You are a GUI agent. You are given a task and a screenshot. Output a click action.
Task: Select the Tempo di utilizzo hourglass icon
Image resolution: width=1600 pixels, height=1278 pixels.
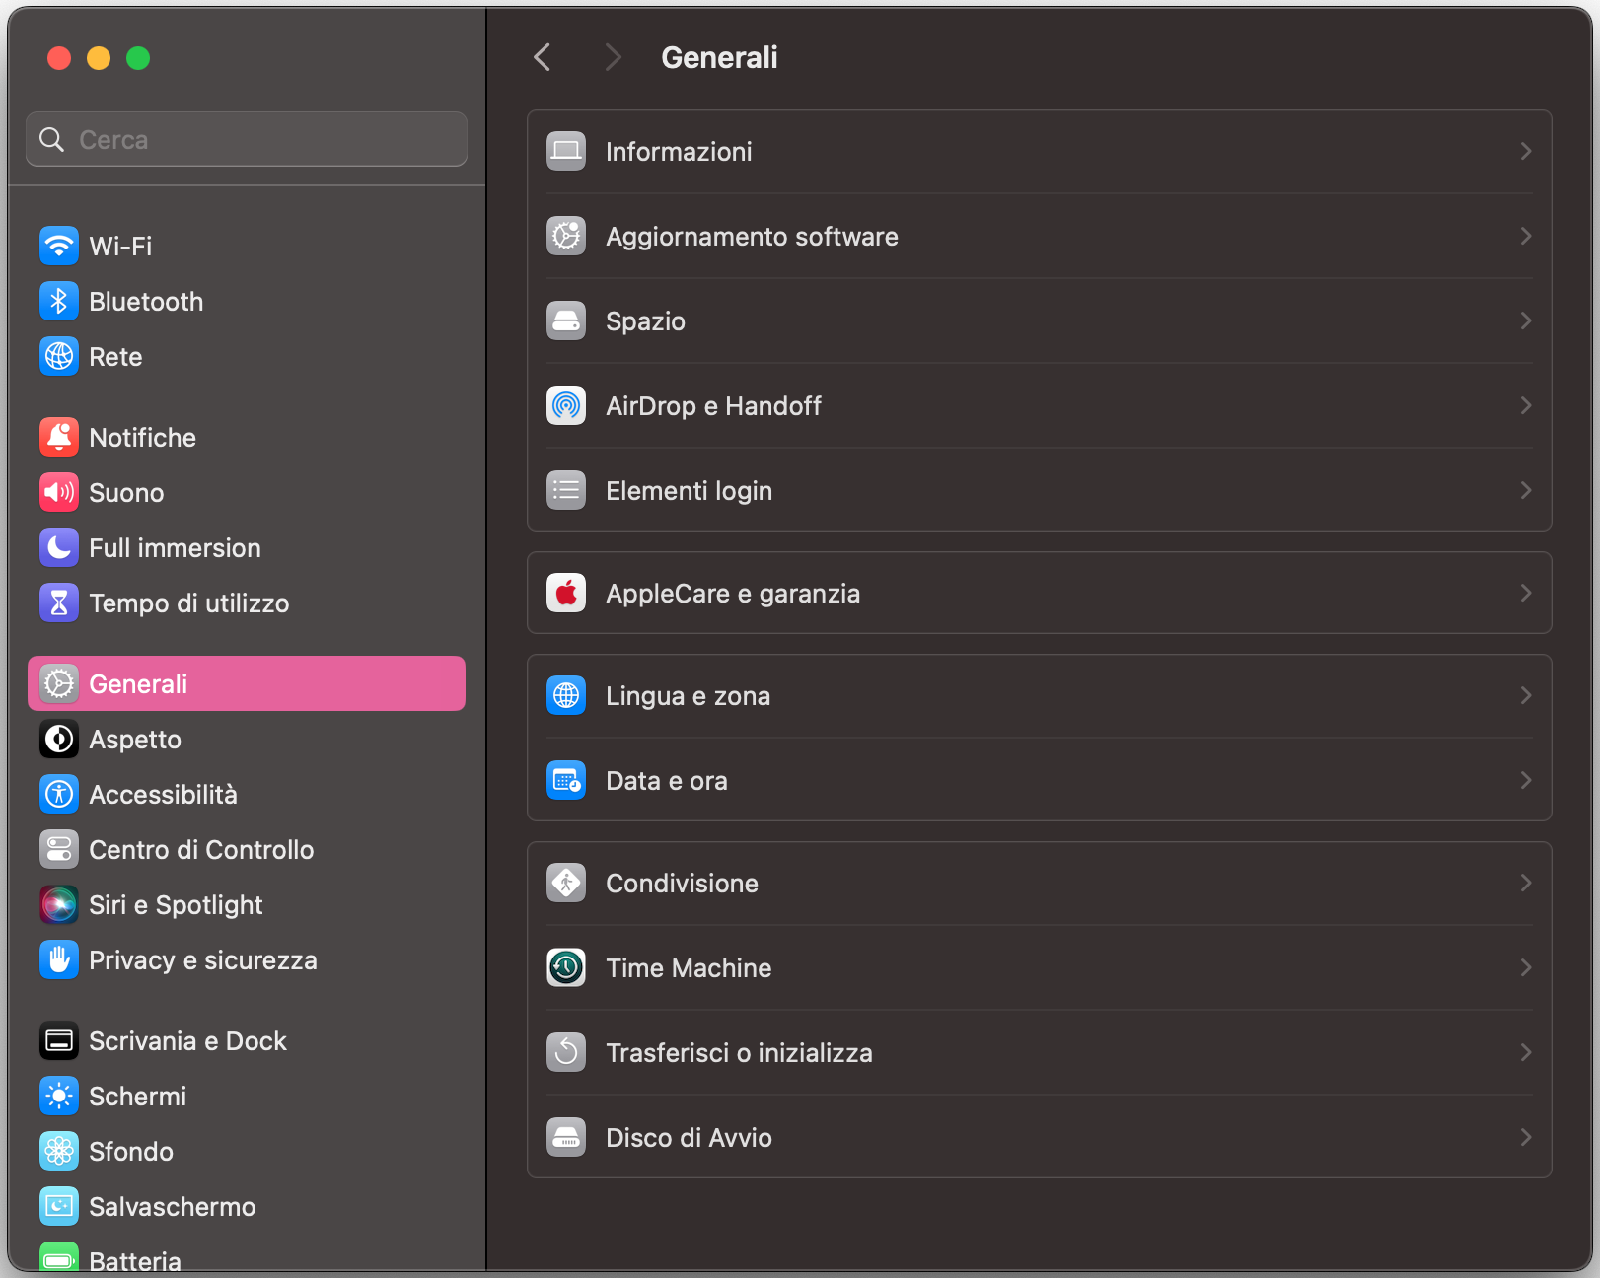59,603
